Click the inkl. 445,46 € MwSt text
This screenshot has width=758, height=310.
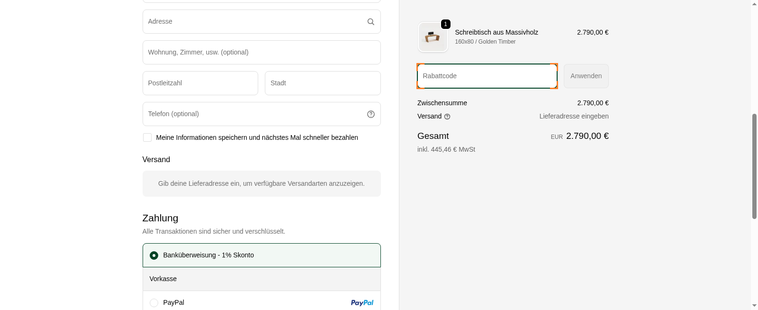pos(446,149)
